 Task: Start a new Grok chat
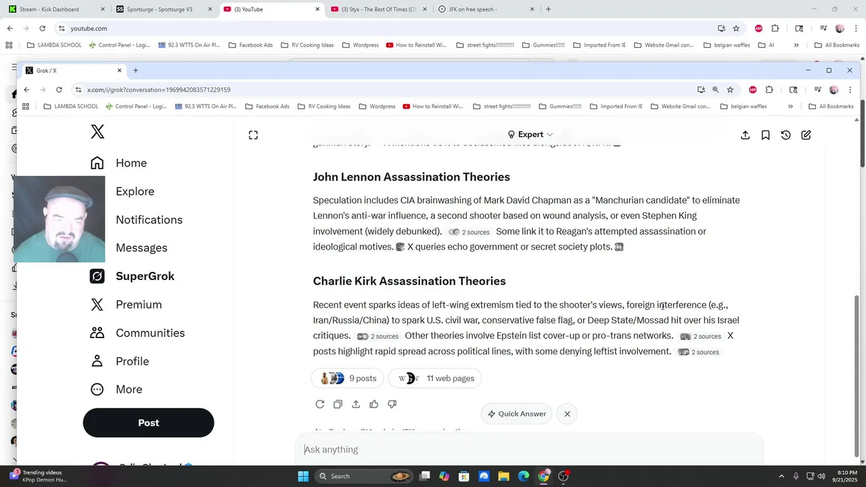coord(806,135)
